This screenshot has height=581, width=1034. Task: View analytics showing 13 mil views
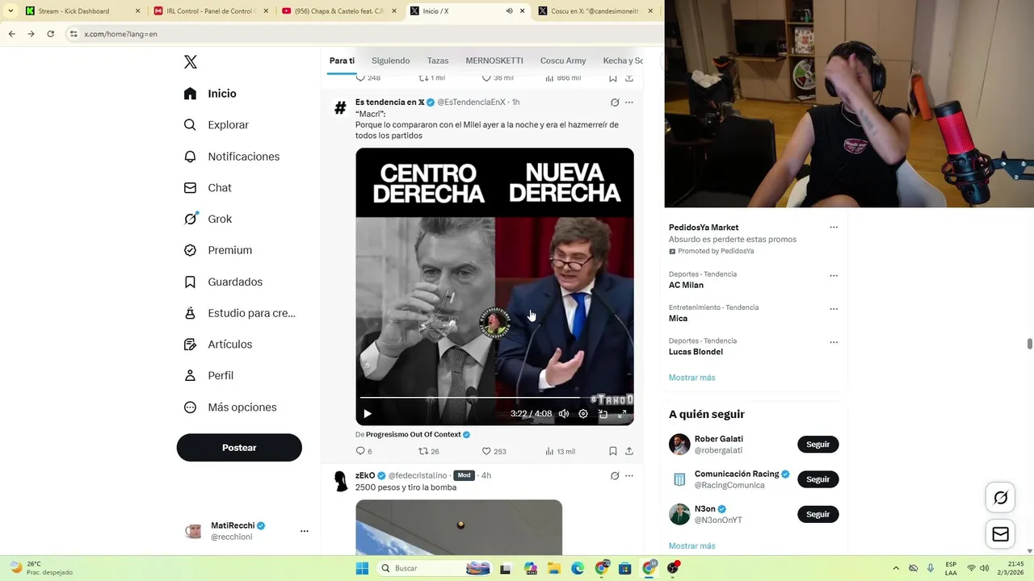(x=561, y=451)
